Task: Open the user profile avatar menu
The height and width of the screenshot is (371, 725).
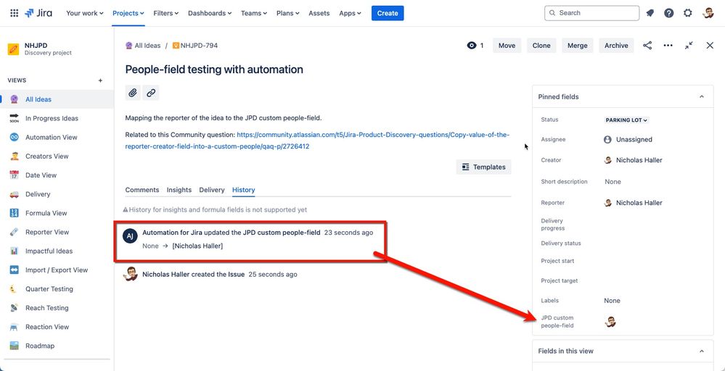Action: 708,13
